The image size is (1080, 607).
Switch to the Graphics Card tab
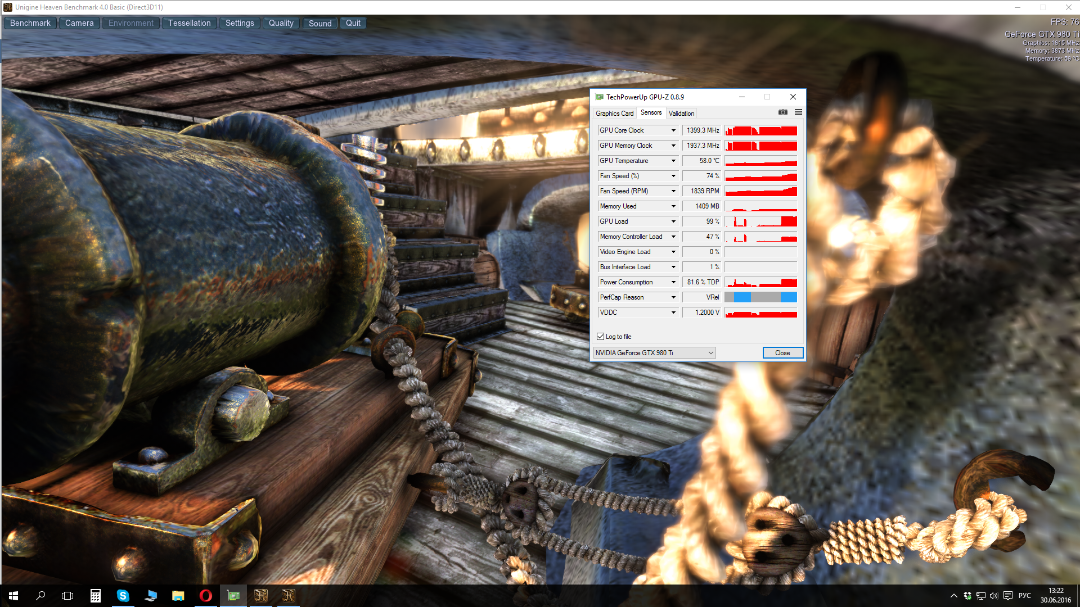614,113
